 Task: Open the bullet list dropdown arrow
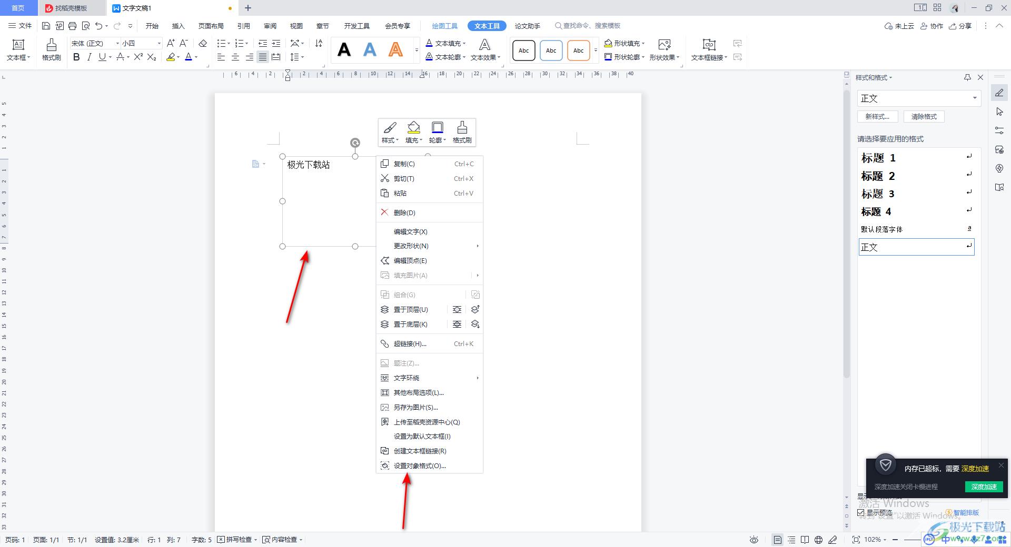pyautogui.click(x=229, y=44)
